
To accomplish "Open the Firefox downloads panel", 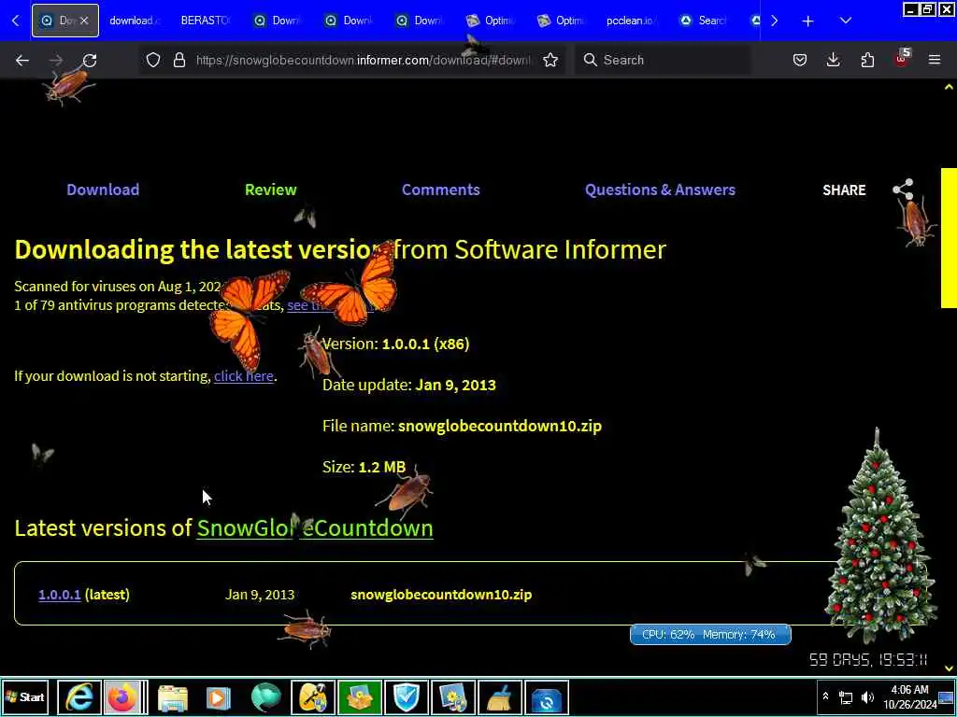I will [x=833, y=60].
